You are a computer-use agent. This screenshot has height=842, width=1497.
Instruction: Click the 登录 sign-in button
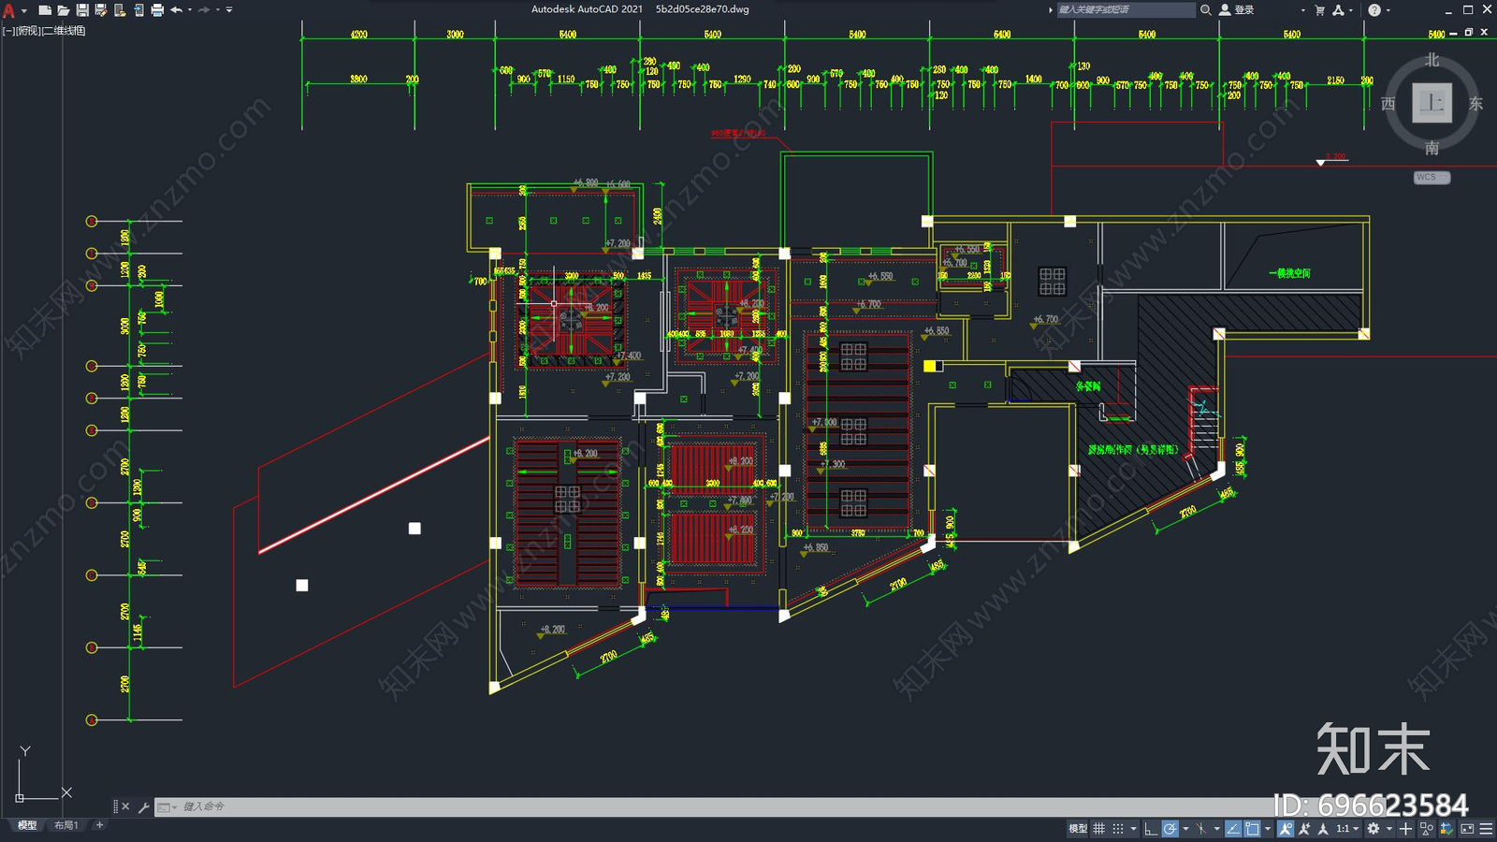tap(1243, 10)
